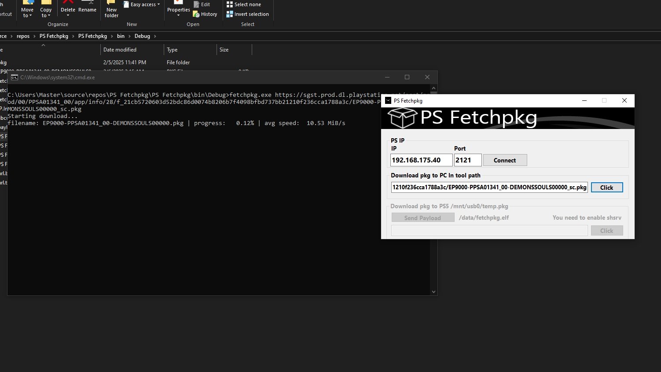Click the cmd.exe title bar icon
Image resolution: width=661 pixels, height=372 pixels.
coord(15,77)
